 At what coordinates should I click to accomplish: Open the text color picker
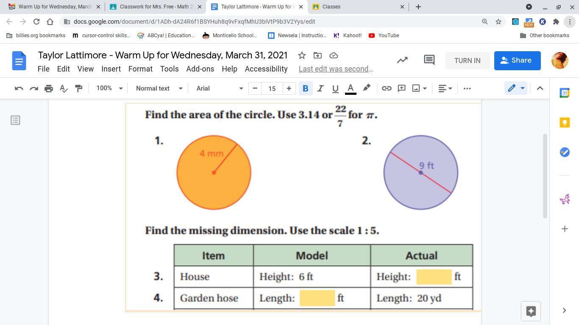coord(351,88)
